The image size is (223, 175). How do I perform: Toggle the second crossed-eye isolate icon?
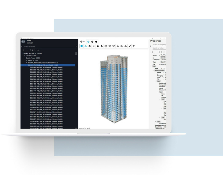(x=122, y=46)
